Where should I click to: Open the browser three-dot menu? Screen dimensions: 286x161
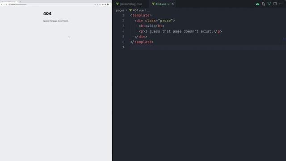point(110,4)
